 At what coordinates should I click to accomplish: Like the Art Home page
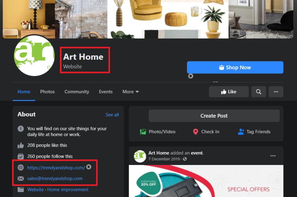click(229, 92)
